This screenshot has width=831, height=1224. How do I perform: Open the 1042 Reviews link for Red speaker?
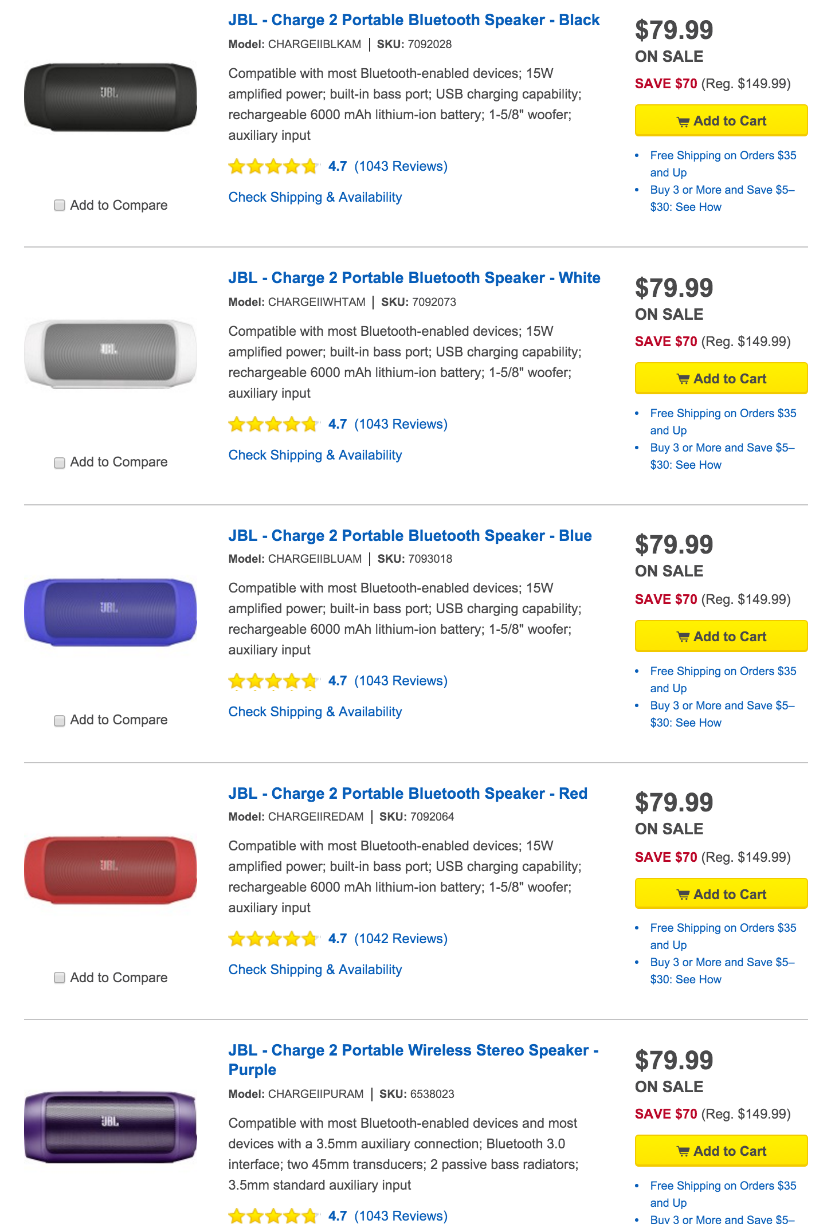401,939
